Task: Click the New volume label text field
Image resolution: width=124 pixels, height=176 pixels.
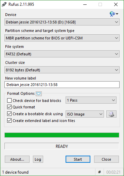Action: pos(62,85)
